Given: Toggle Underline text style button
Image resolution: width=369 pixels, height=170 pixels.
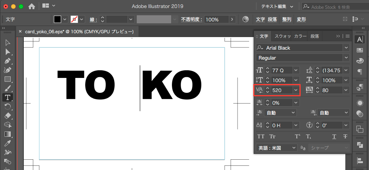Looking at the screenshot, I should [334, 136].
